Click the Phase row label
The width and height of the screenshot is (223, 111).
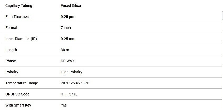coord(11,61)
